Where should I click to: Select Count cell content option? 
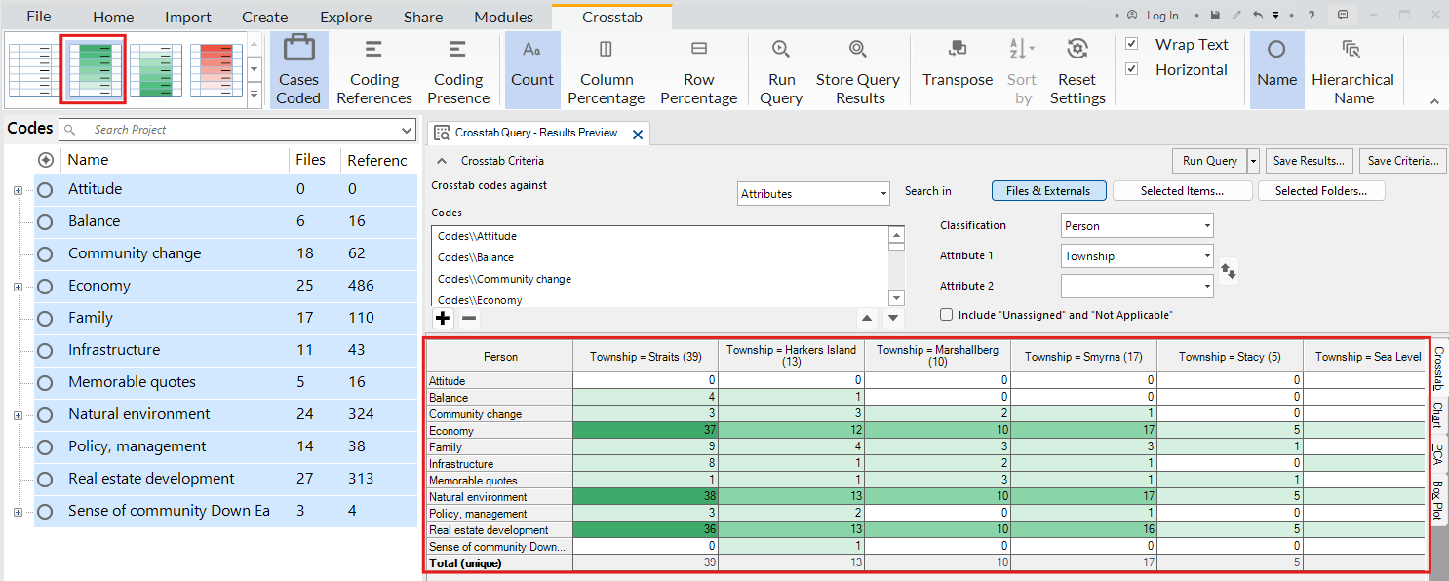click(532, 69)
